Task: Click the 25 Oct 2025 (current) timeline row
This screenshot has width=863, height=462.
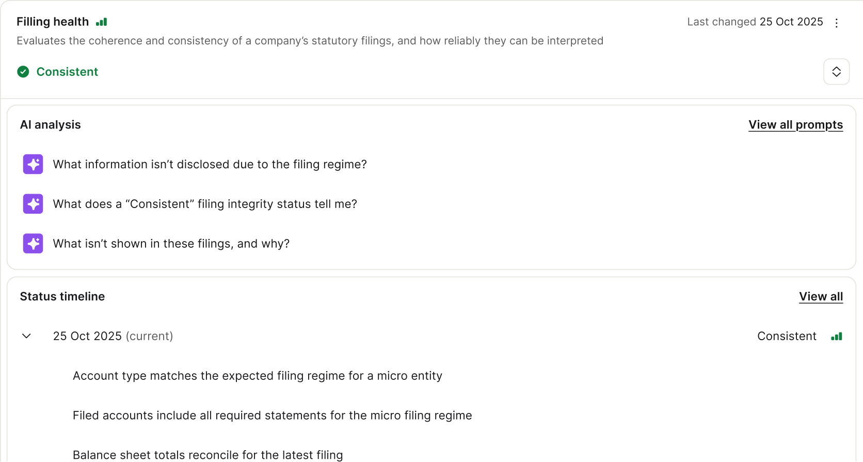Action: [x=113, y=336]
